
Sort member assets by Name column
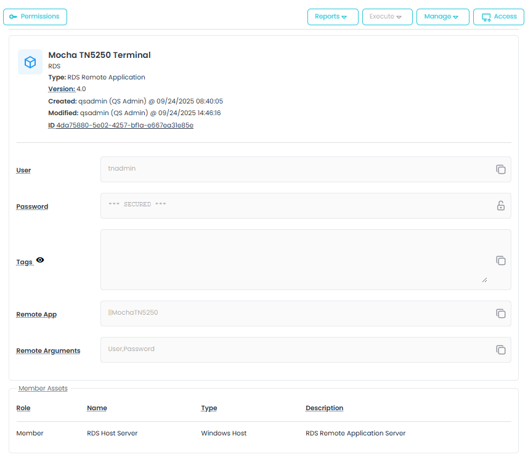[97, 408]
